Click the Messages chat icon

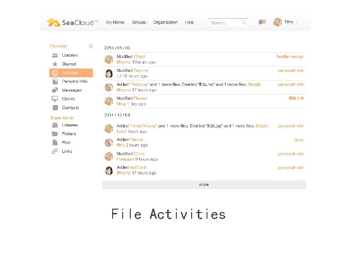55,90
